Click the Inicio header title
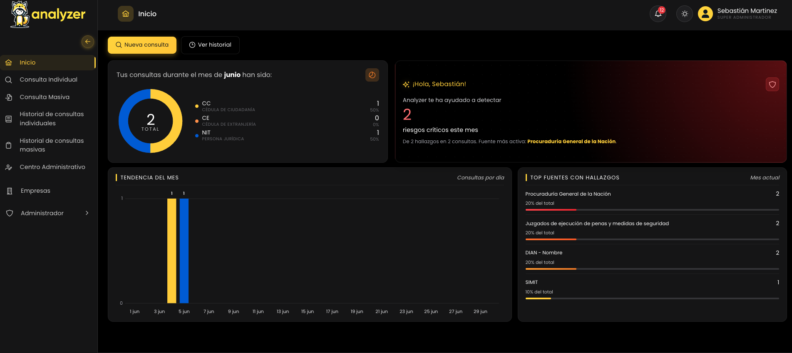 tap(147, 14)
